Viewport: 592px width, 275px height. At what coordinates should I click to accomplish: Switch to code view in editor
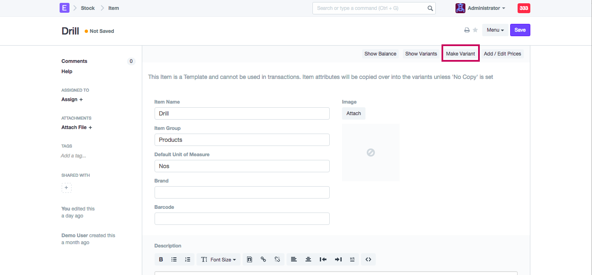[368, 259]
